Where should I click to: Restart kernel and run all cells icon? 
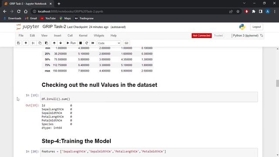click(93, 43)
